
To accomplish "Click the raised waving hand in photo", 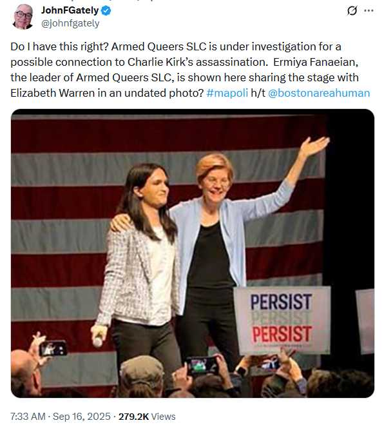I will [x=315, y=146].
